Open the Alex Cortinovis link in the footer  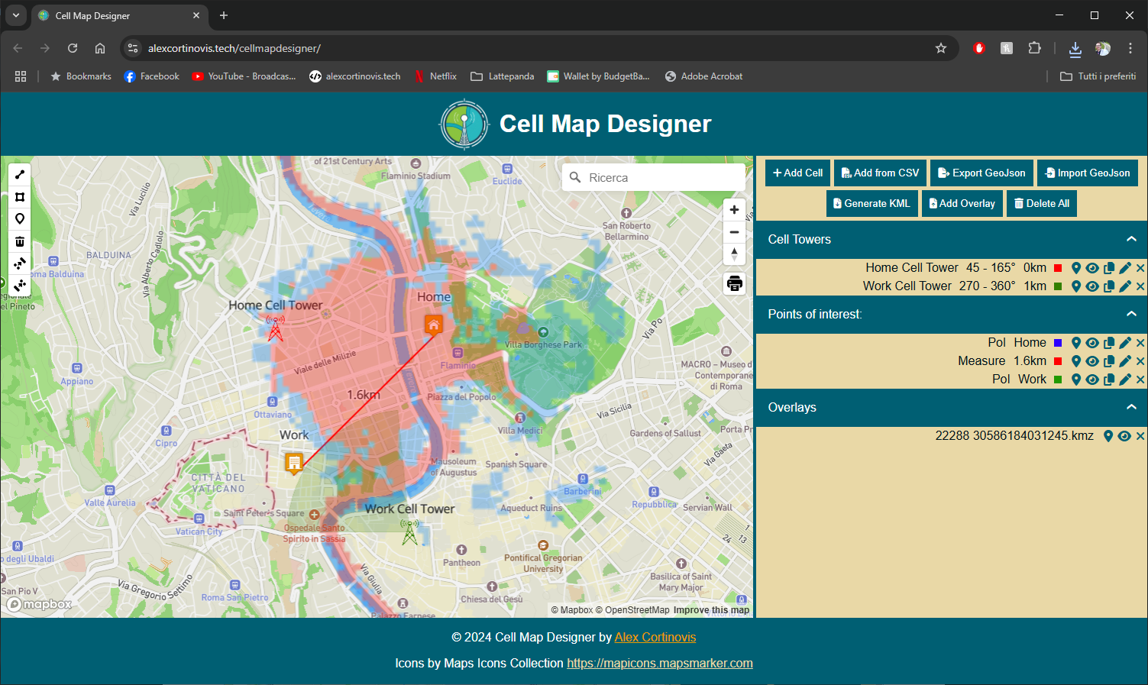(655, 637)
